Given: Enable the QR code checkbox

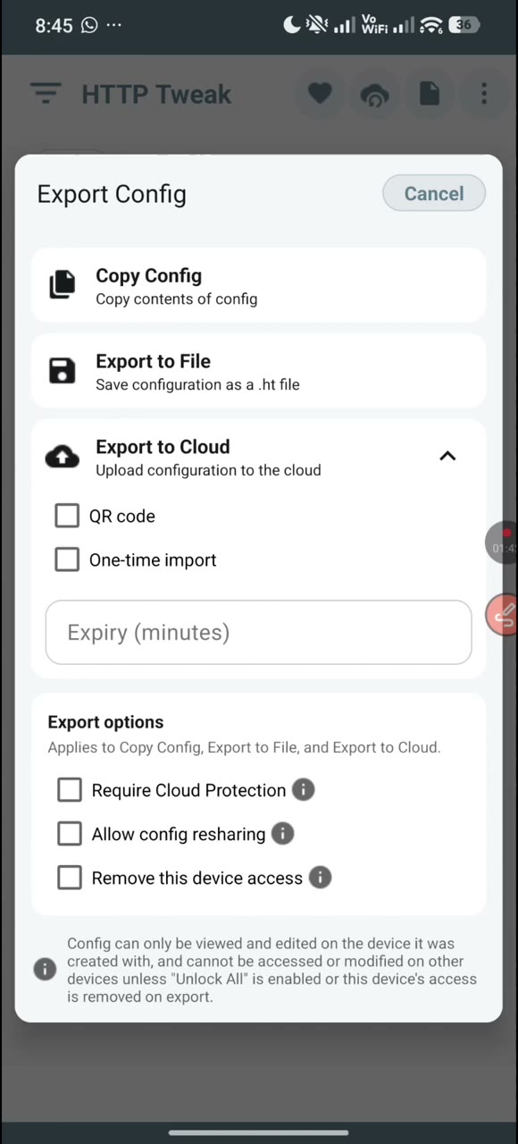Looking at the screenshot, I should [x=67, y=516].
